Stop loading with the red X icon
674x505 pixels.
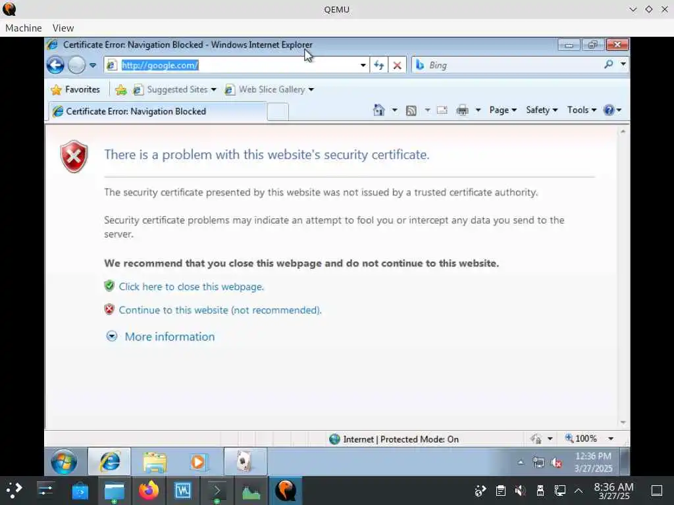point(397,65)
